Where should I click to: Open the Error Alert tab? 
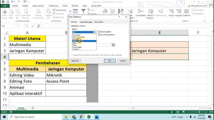tap(99, 22)
